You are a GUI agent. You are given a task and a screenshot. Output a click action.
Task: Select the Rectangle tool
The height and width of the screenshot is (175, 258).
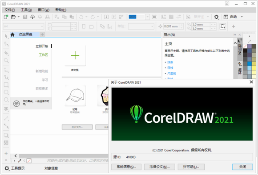(x=6, y=85)
